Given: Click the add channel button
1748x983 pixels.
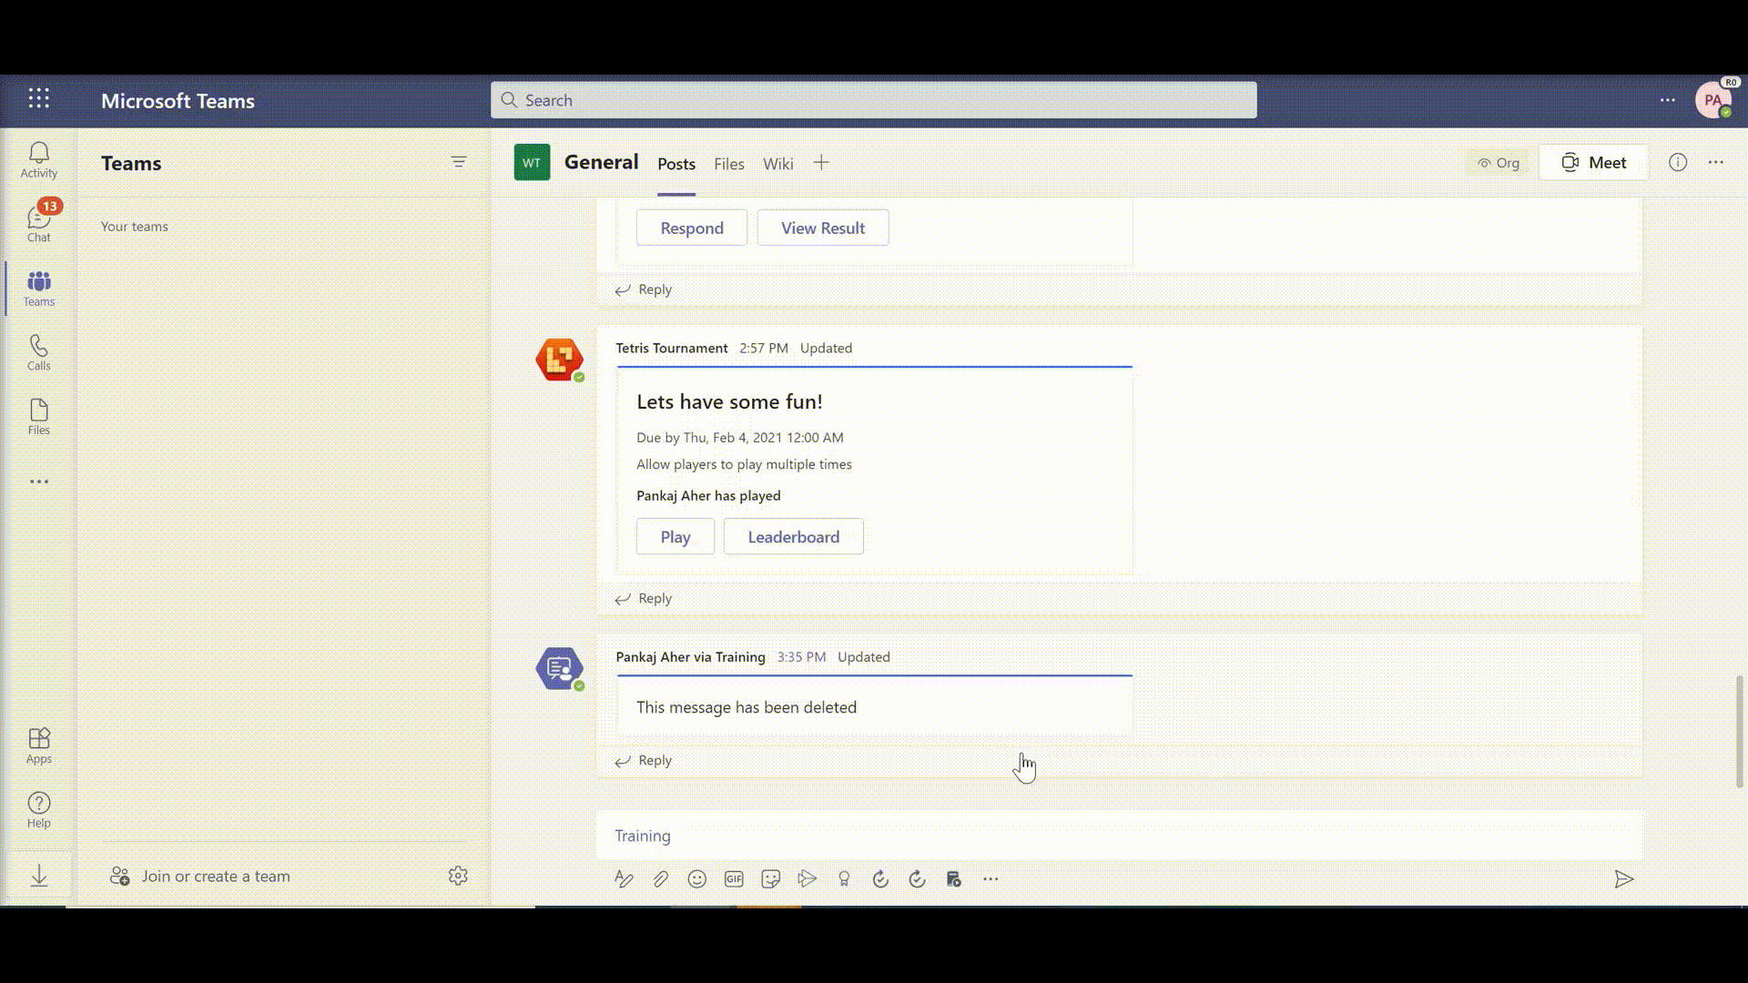Looking at the screenshot, I should point(821,161).
